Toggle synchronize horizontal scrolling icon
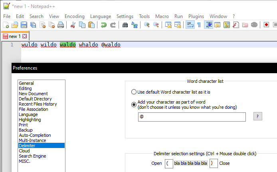The height and width of the screenshot is (172, 277). pyautogui.click(x=177, y=25)
